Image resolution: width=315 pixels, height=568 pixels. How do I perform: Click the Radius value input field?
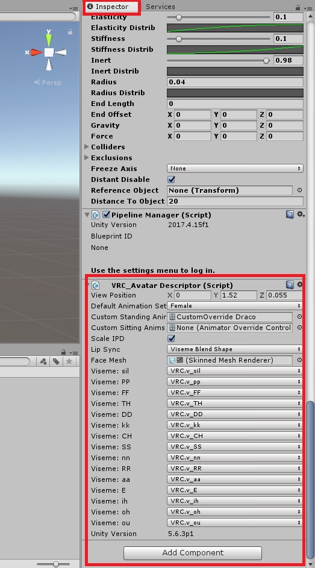(235, 82)
